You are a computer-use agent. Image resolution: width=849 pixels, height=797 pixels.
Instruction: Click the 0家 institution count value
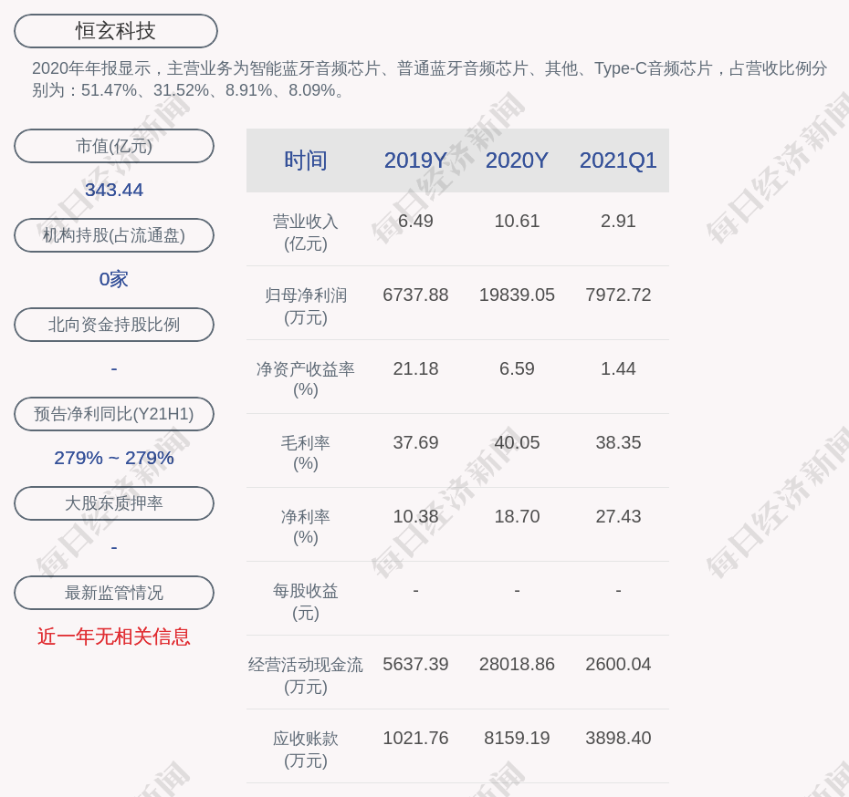tap(114, 279)
